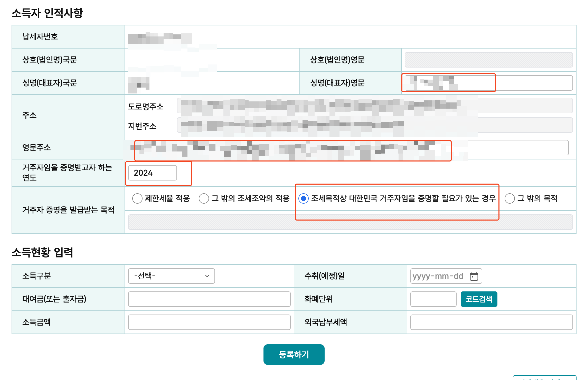Screen dimensions: 585x380
Task: Choose 그 밖의 목적 radio option
Action: coord(510,198)
